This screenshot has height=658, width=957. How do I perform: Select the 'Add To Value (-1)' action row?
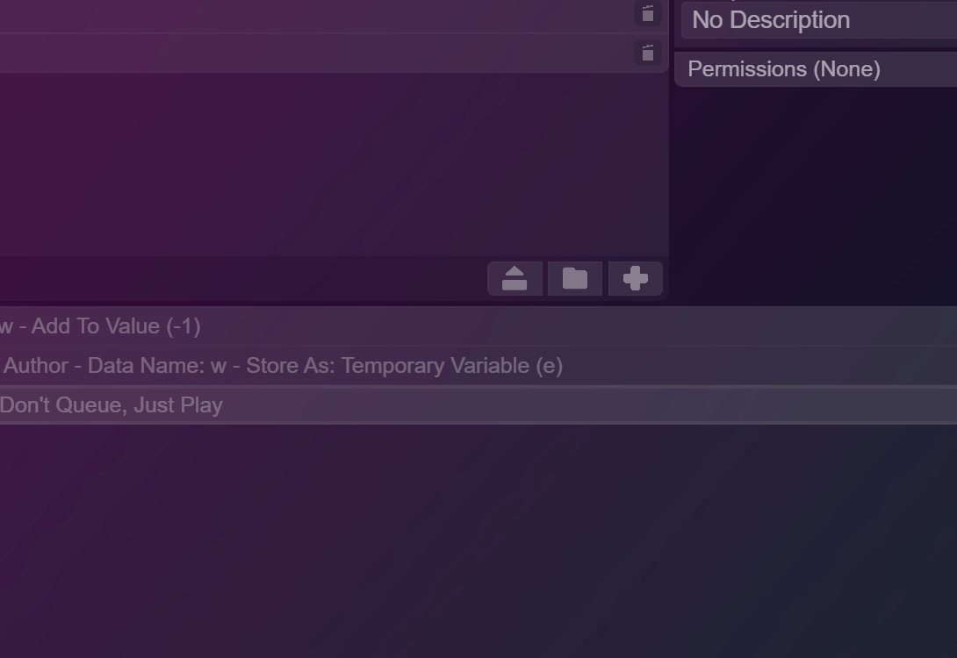[x=478, y=326]
